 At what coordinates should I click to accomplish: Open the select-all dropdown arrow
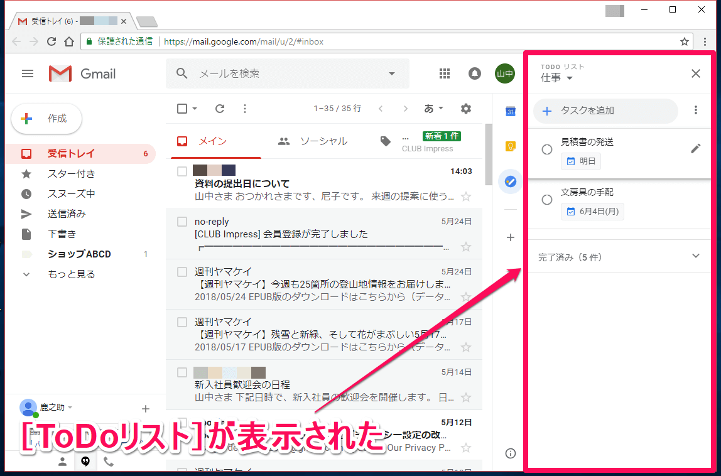point(195,109)
